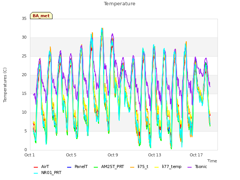The height and width of the screenshot is (180, 240).
Task: Click the 35 y-axis tick label
Action: pos(24,18)
